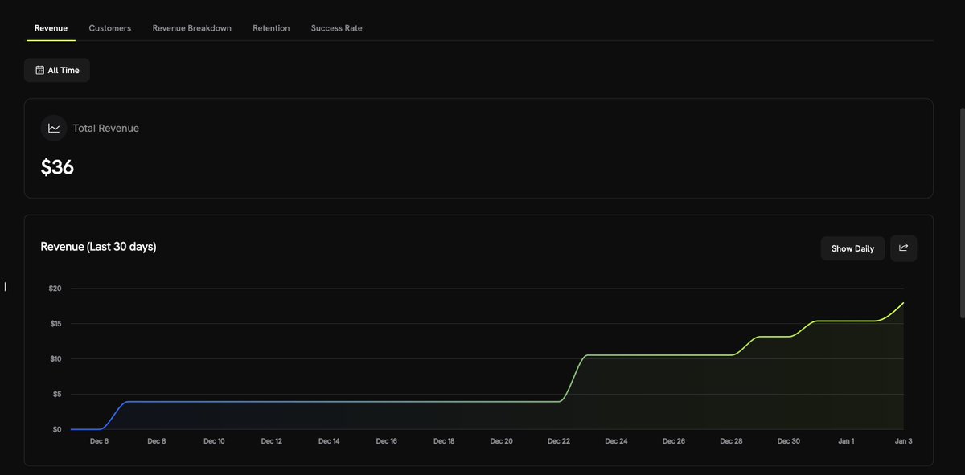The height and width of the screenshot is (475, 965).
Task: Click the $0 y-axis label
Action: 56,429
